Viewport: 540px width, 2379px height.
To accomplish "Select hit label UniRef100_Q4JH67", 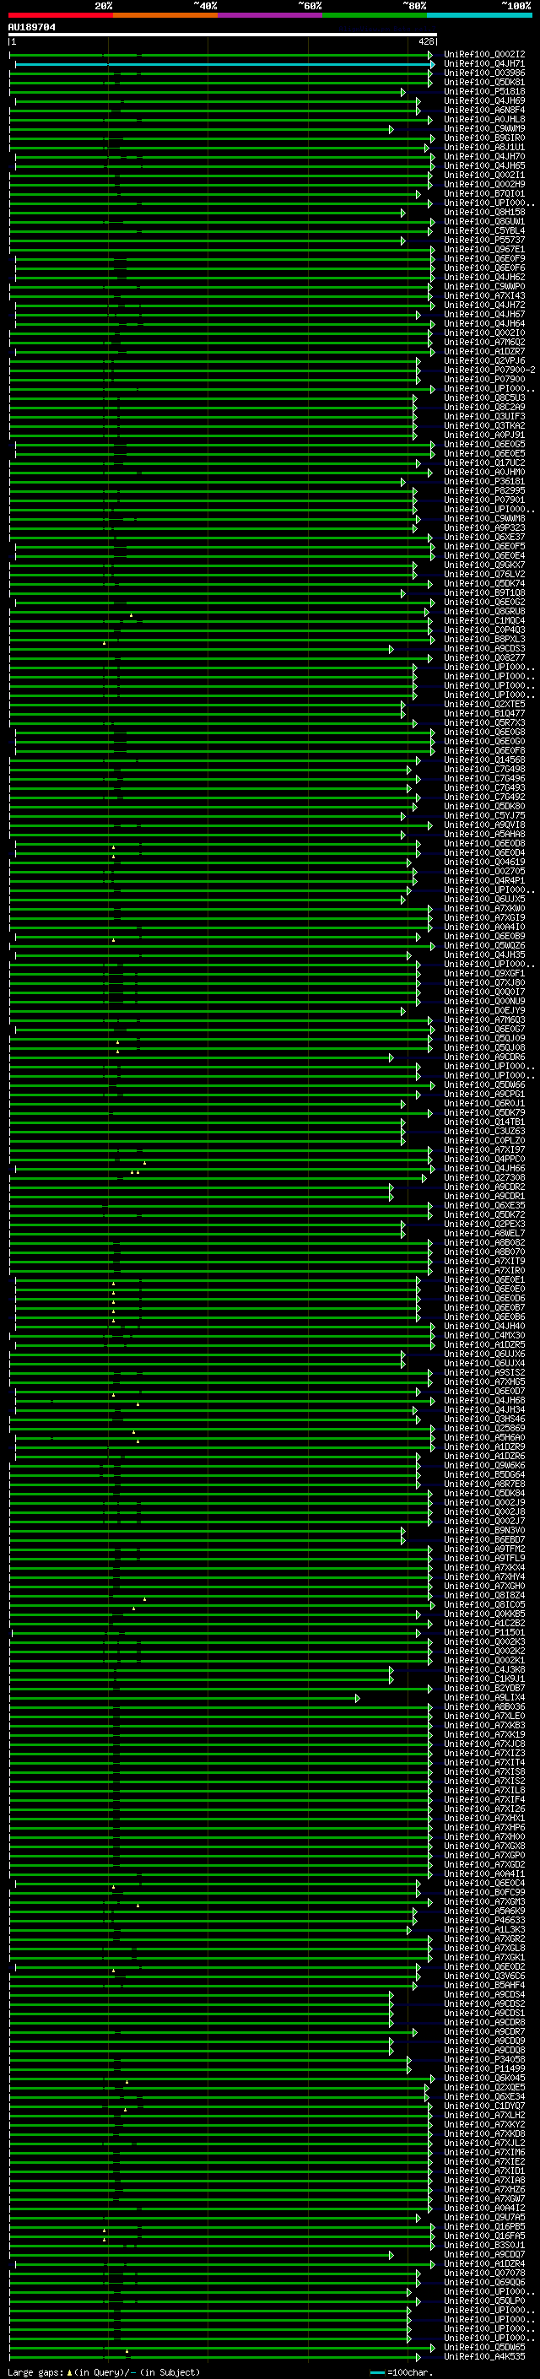I will 484,314.
